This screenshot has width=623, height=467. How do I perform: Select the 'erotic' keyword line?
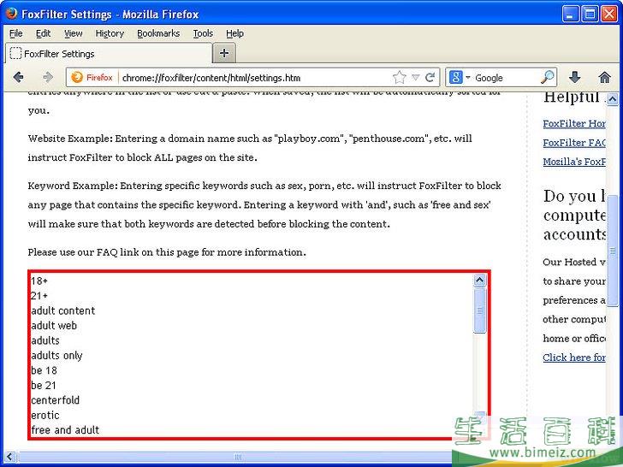pos(45,416)
